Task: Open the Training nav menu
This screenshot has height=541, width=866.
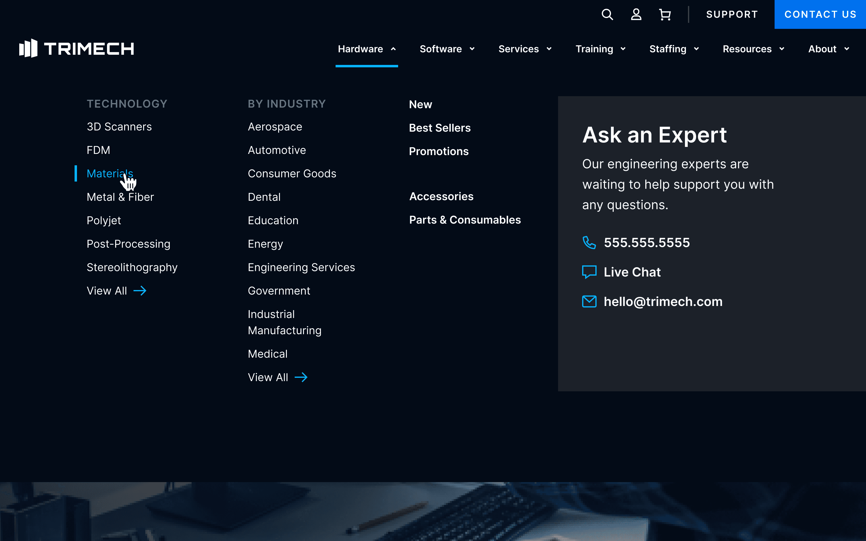Action: coord(594,49)
